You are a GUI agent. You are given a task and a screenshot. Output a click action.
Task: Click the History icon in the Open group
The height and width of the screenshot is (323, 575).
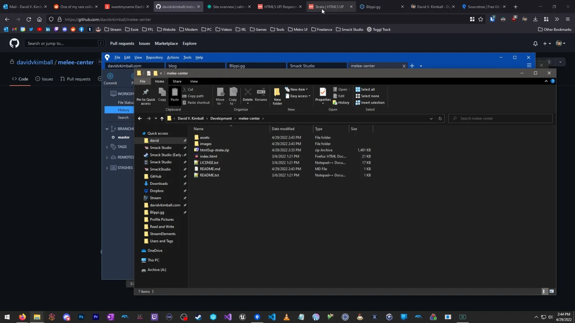click(x=342, y=102)
